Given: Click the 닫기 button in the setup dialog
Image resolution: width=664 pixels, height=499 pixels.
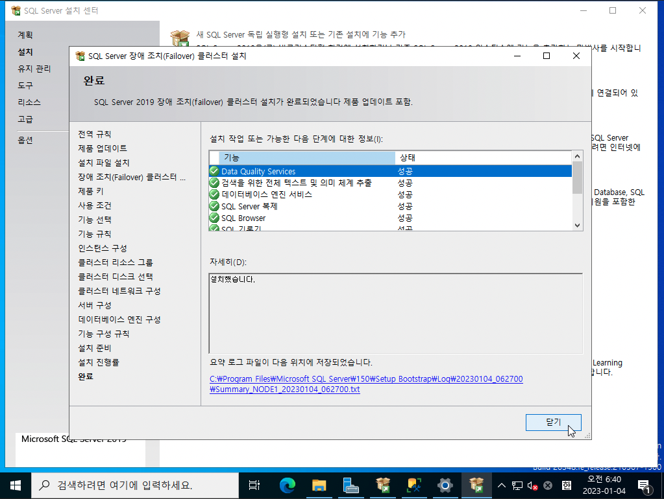Looking at the screenshot, I should (553, 422).
